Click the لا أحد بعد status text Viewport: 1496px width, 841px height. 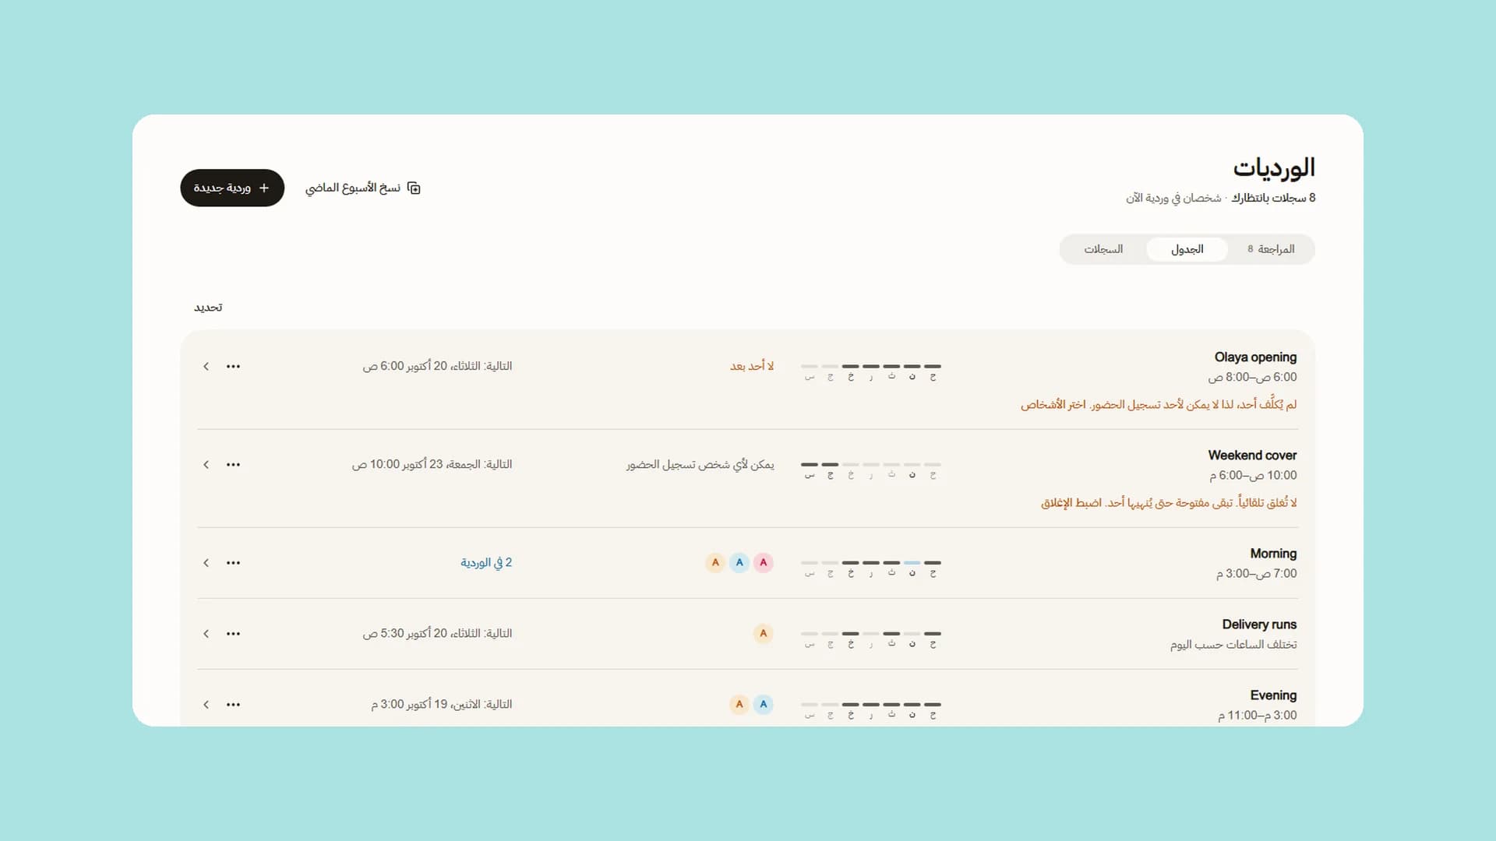tap(752, 366)
